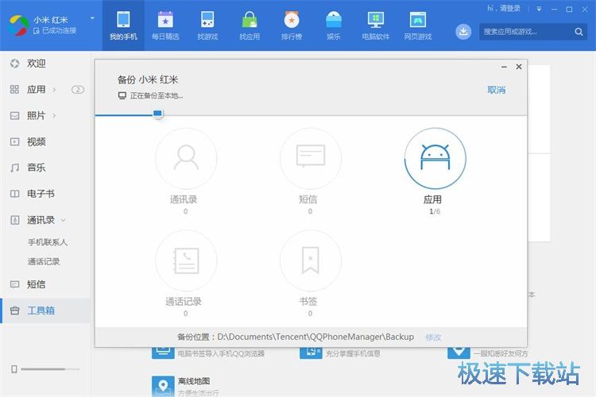Open 通话记录 sidebar sub-item
The width and height of the screenshot is (596, 397).
(44, 261)
